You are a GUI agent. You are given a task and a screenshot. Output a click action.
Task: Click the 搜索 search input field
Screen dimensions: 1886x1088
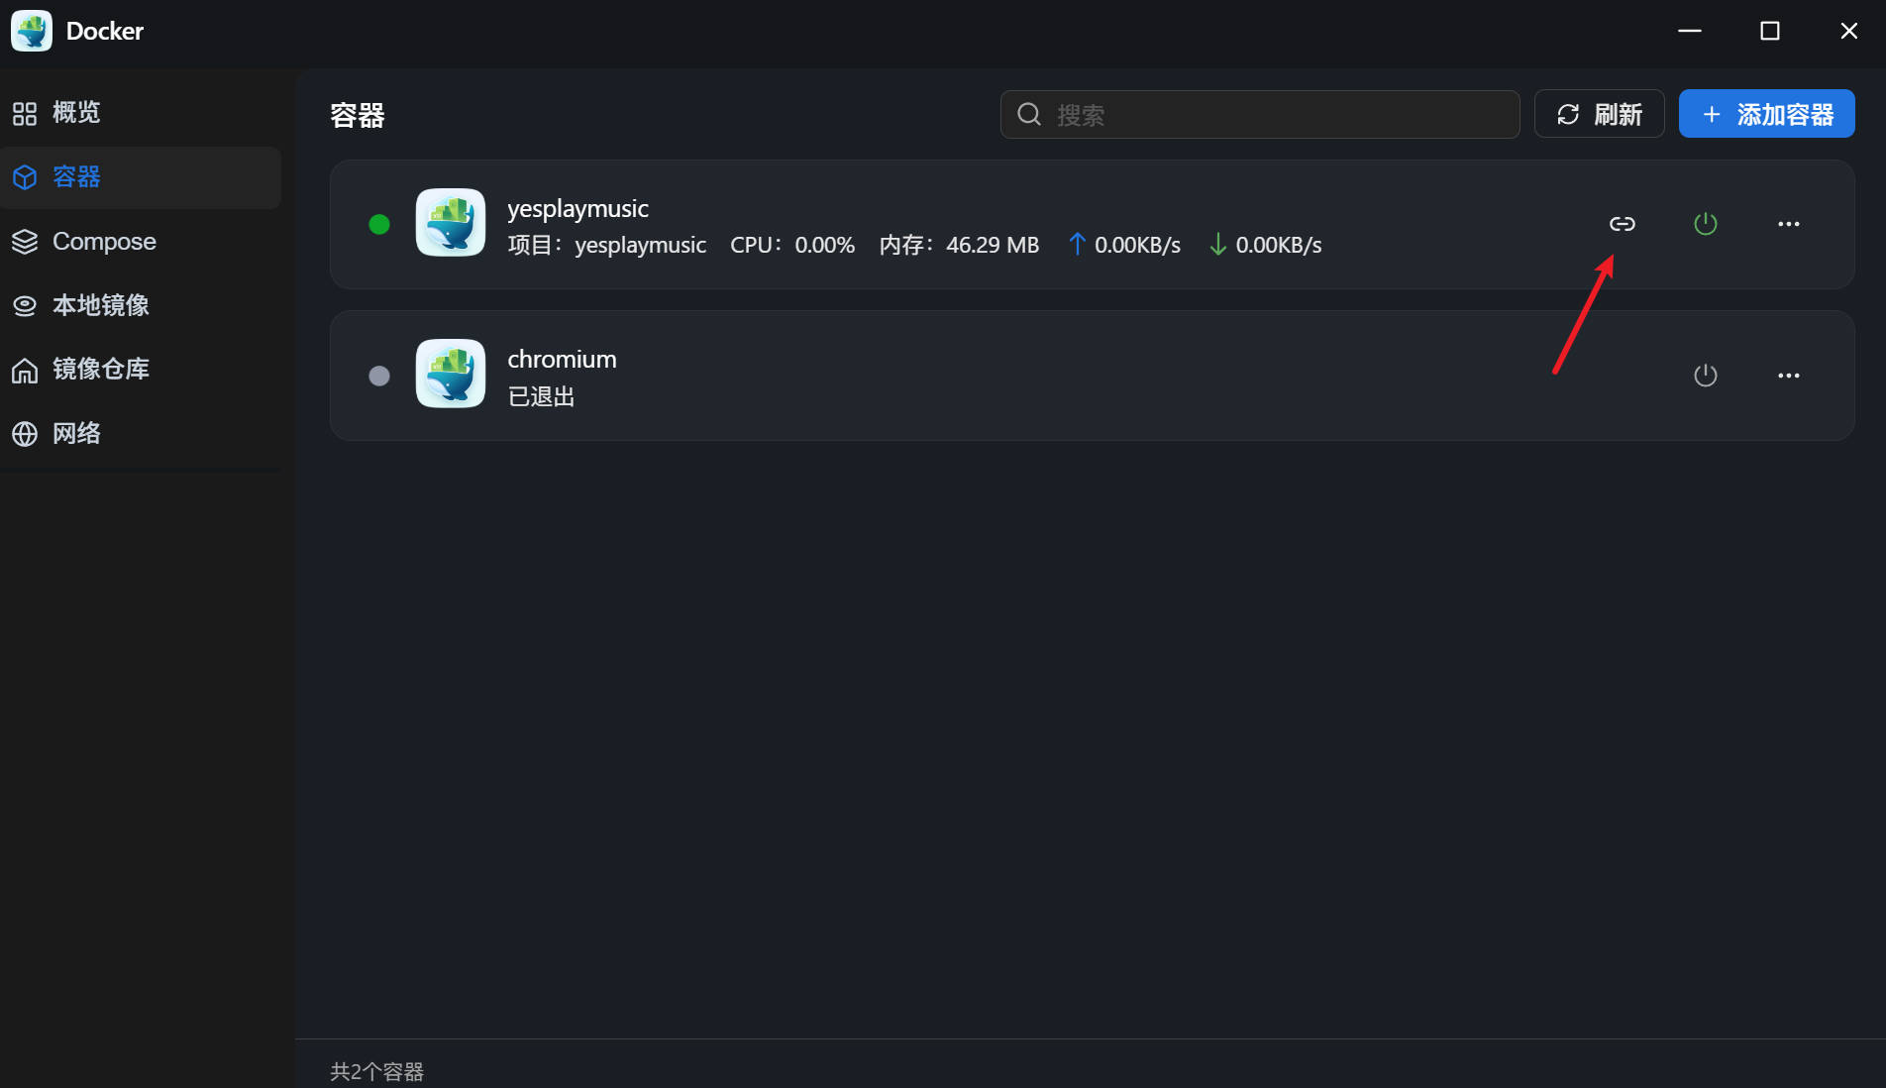(x=1258, y=114)
